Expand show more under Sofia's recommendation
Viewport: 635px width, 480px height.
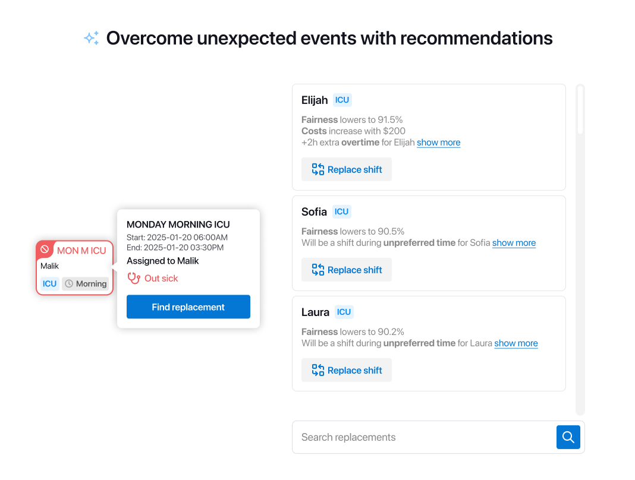(514, 242)
